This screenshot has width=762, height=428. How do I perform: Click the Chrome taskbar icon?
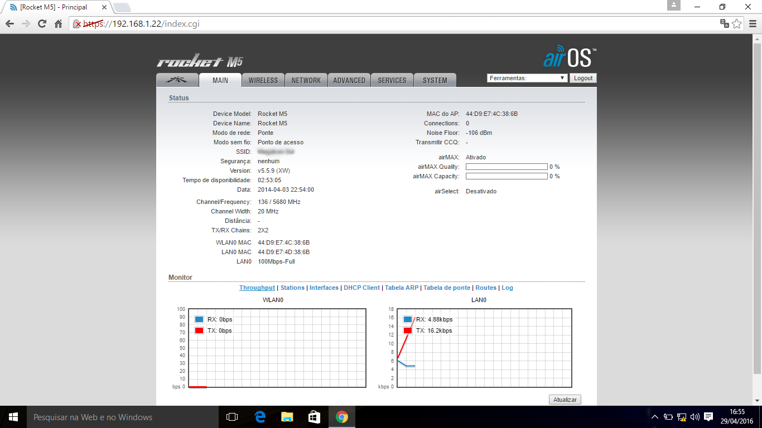tap(341, 417)
